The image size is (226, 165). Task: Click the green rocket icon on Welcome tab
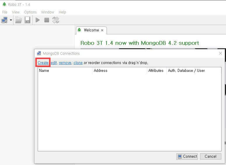(79, 30)
